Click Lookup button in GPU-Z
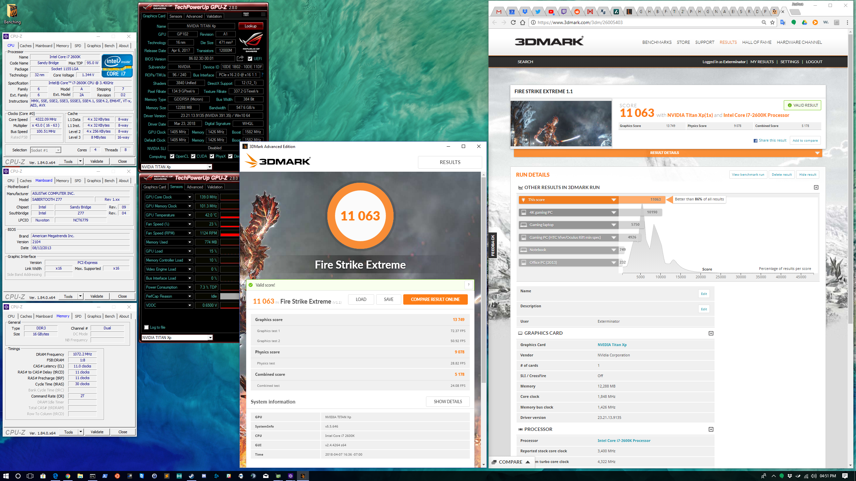 [x=250, y=26]
